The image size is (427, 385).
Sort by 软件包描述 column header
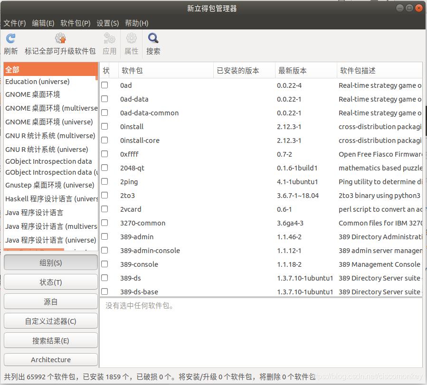coord(380,70)
